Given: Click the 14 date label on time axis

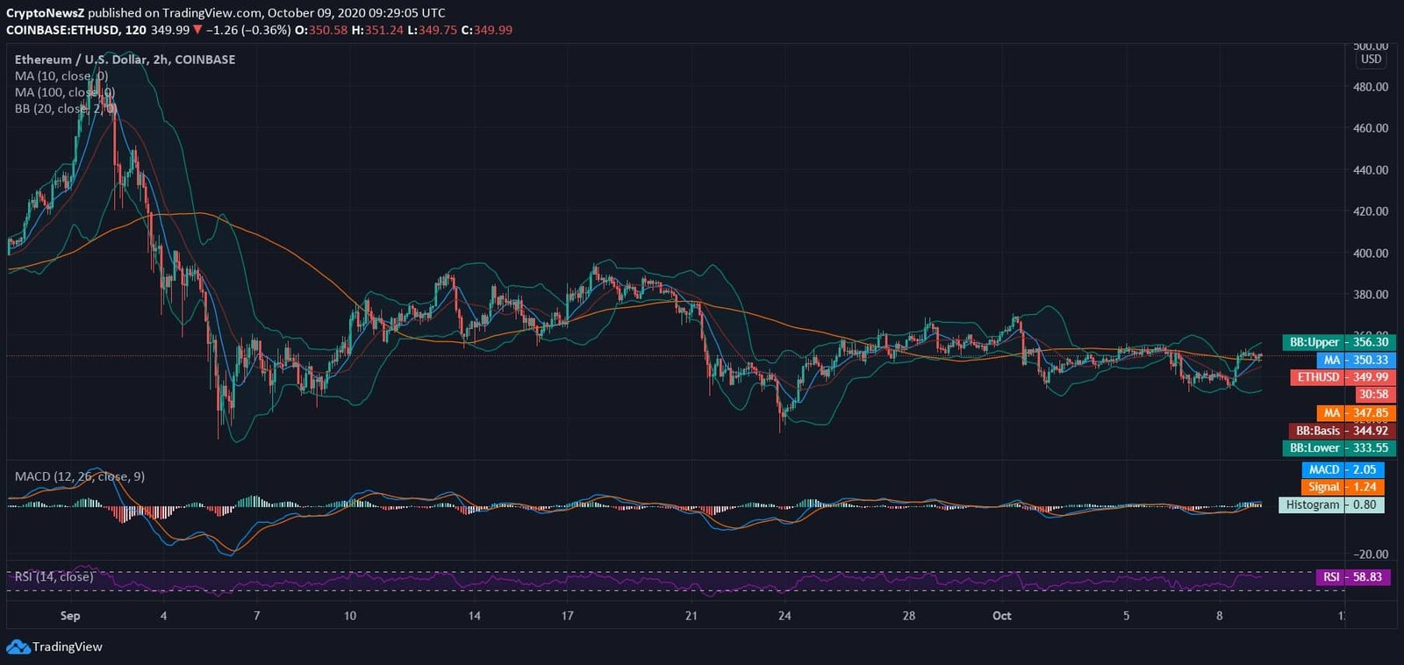Looking at the screenshot, I should [474, 616].
